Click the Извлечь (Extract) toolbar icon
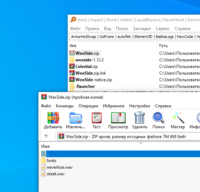200x192 pixels. (x=76, y=118)
